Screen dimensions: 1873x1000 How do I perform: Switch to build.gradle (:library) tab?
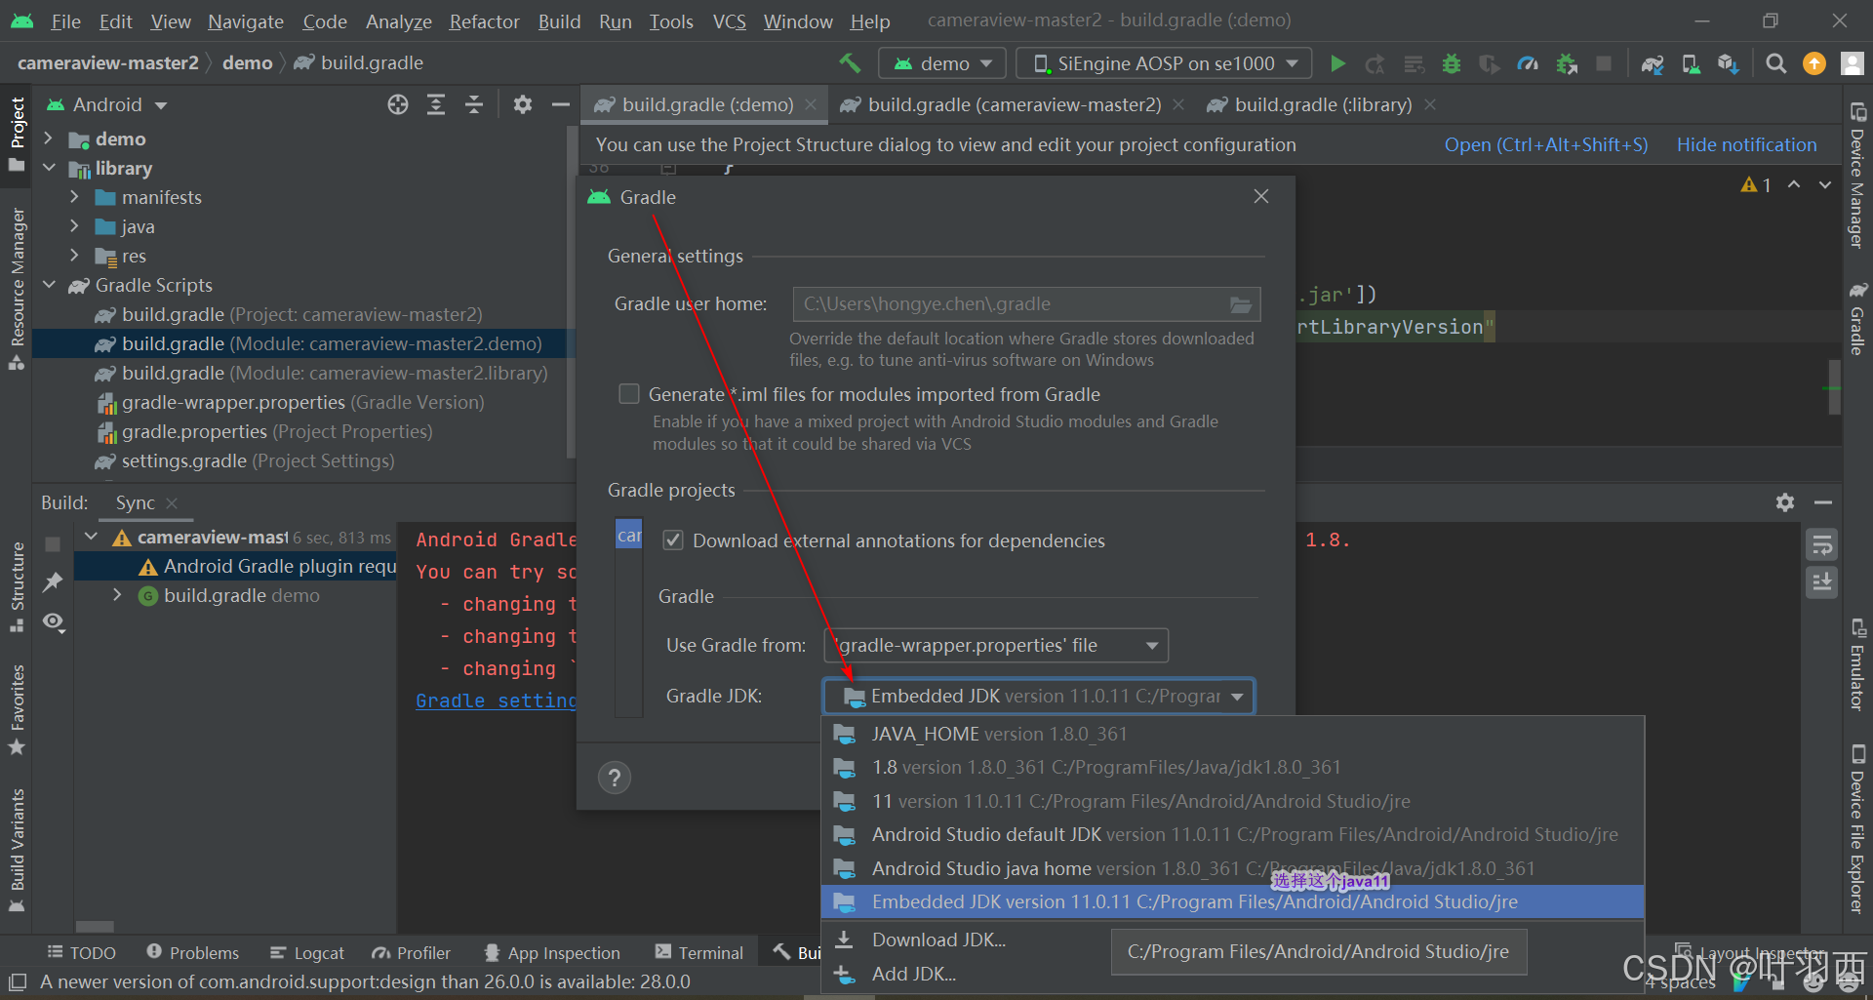tap(1323, 104)
